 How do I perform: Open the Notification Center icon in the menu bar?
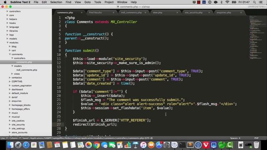(x=261, y=2)
